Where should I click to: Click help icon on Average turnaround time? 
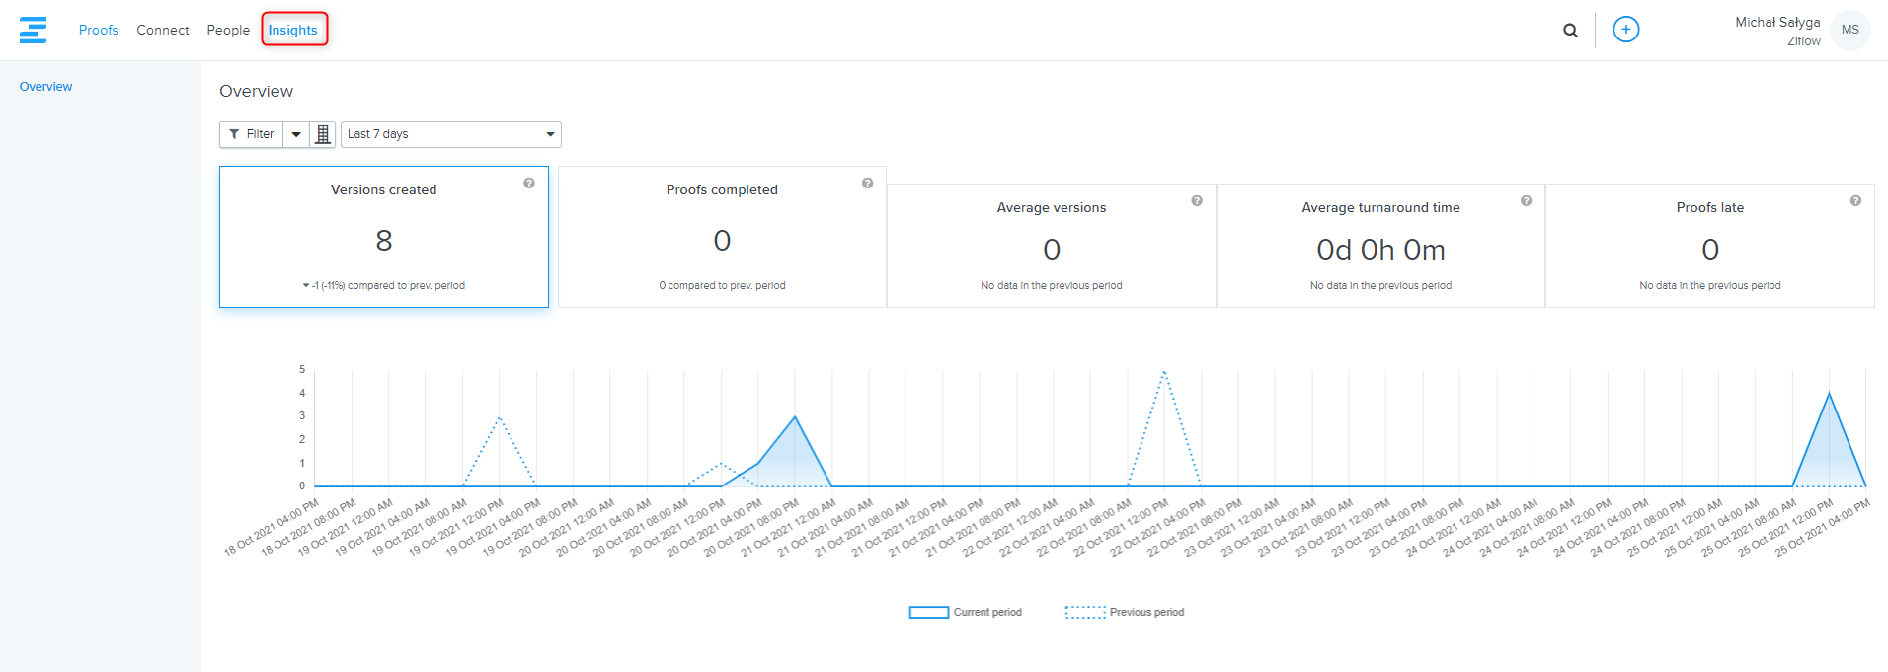(x=1526, y=201)
